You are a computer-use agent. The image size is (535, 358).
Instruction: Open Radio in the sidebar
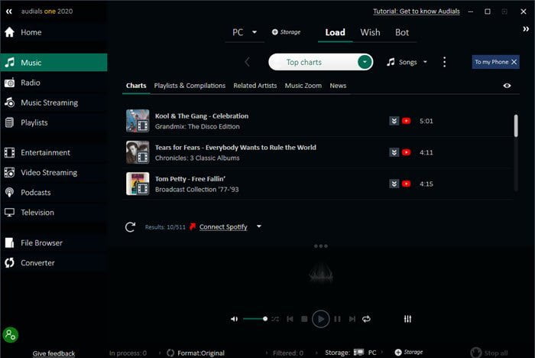click(x=53, y=83)
